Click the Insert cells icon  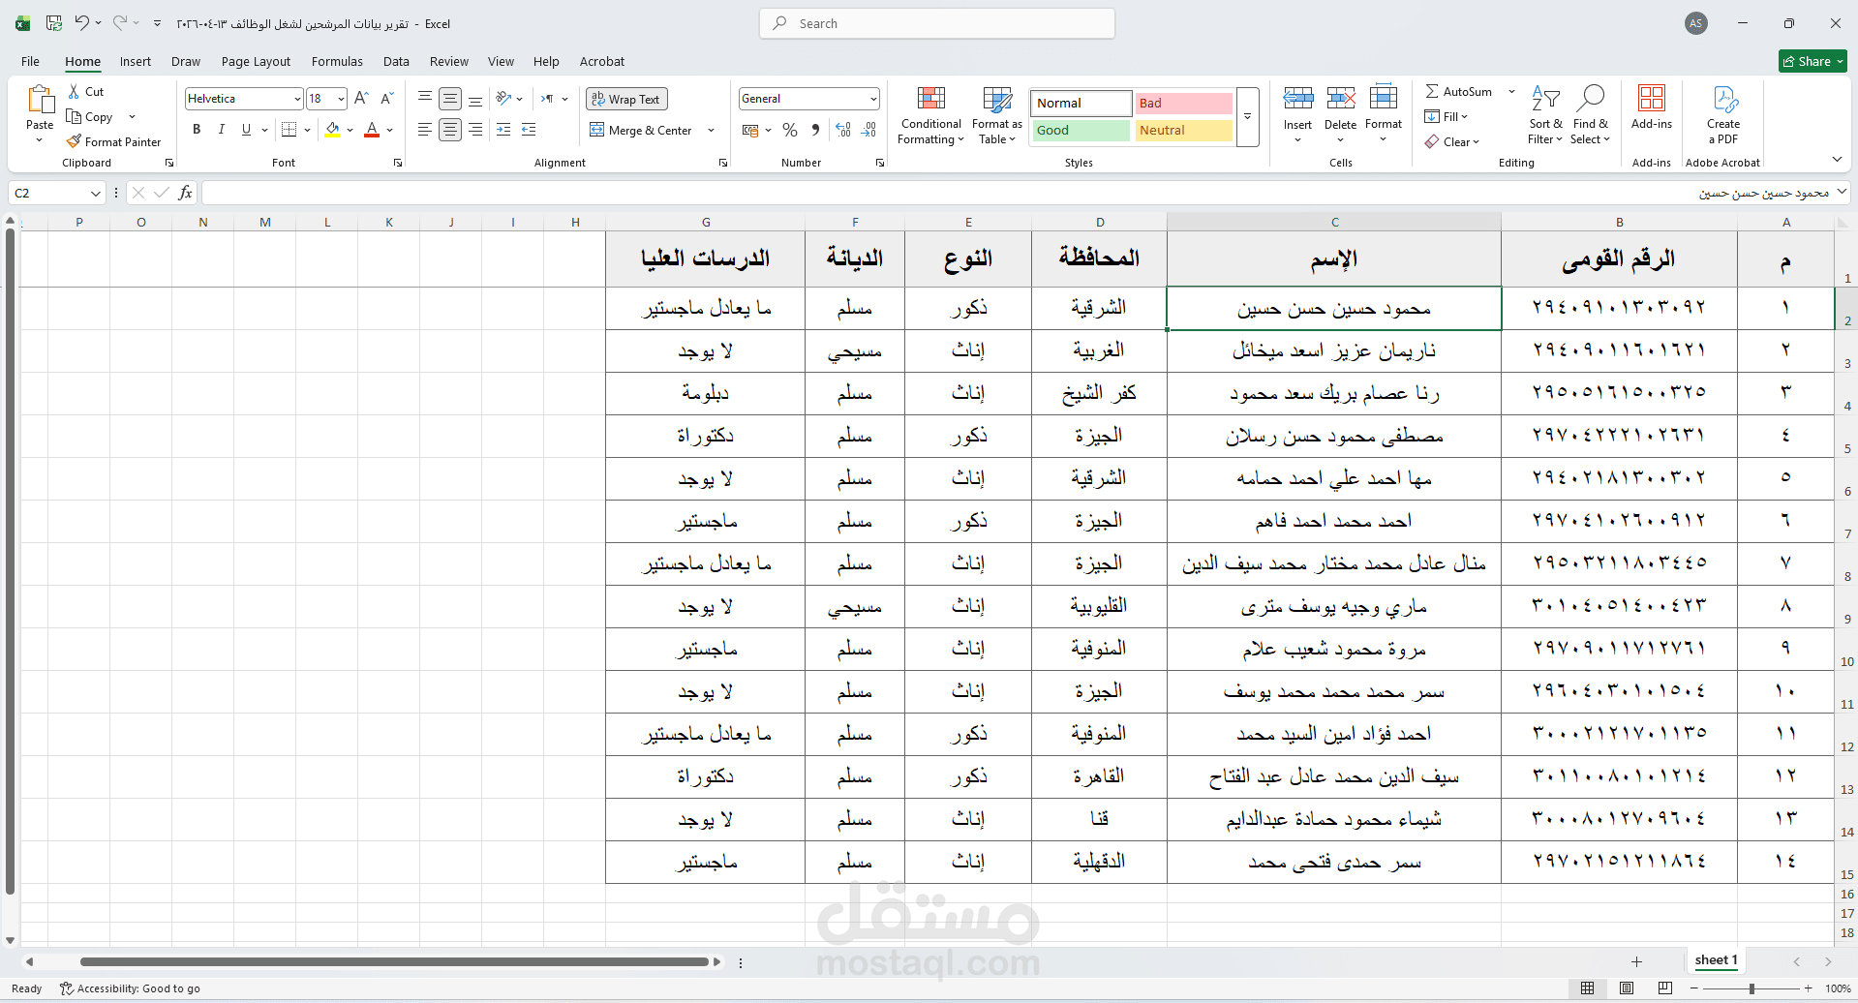click(x=1298, y=99)
